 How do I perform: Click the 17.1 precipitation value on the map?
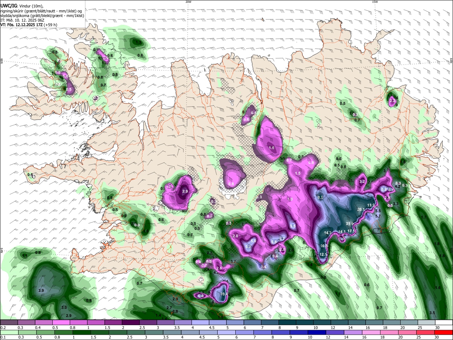[351, 231]
